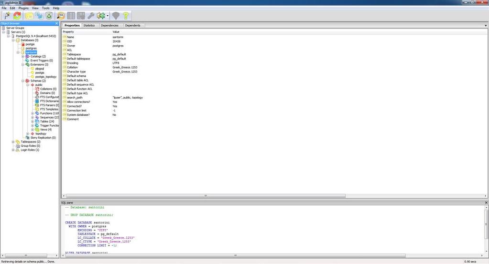
Task: Open the View menu
Action: (x=35, y=8)
